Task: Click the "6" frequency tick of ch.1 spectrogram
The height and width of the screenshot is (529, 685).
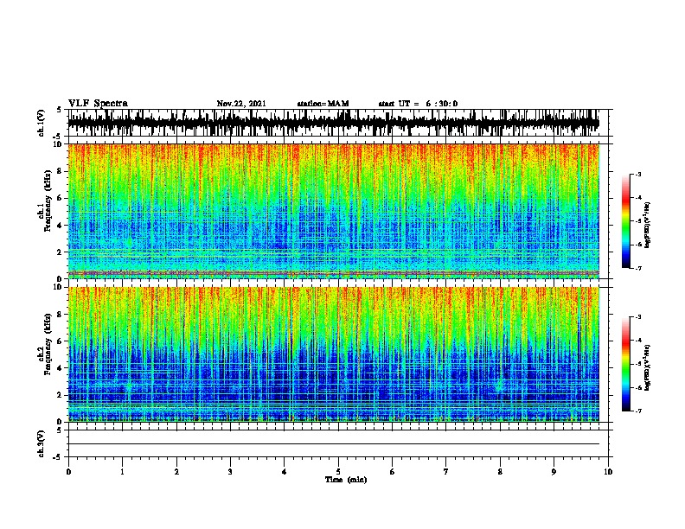Action: point(60,198)
